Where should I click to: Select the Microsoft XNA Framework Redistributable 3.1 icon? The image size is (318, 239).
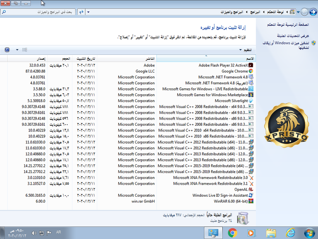click(x=251, y=183)
